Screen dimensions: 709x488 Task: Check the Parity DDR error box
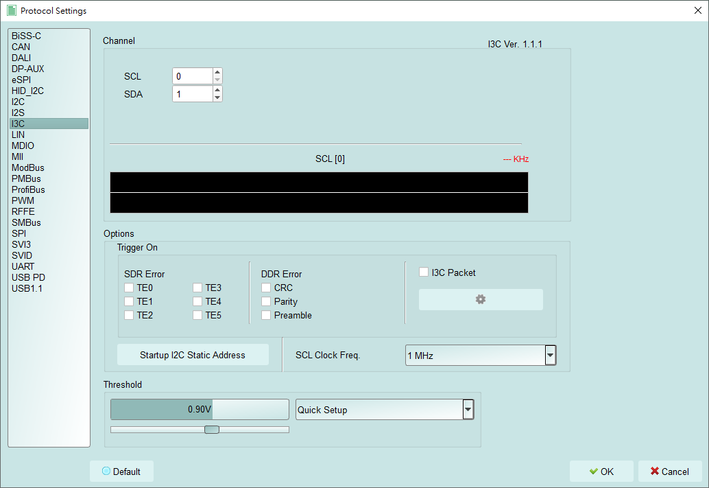[x=266, y=301]
